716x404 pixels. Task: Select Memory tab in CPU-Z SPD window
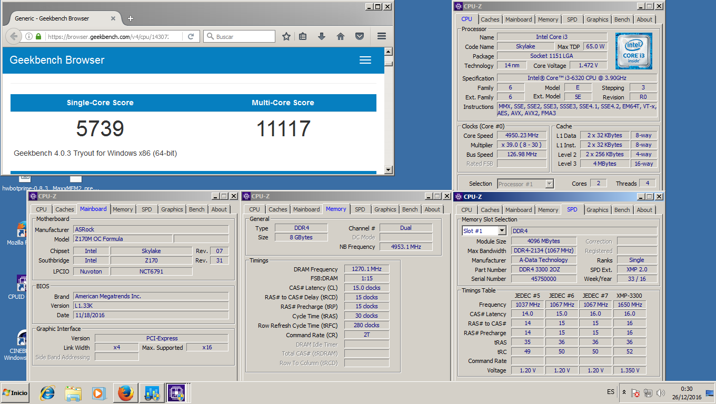point(548,210)
